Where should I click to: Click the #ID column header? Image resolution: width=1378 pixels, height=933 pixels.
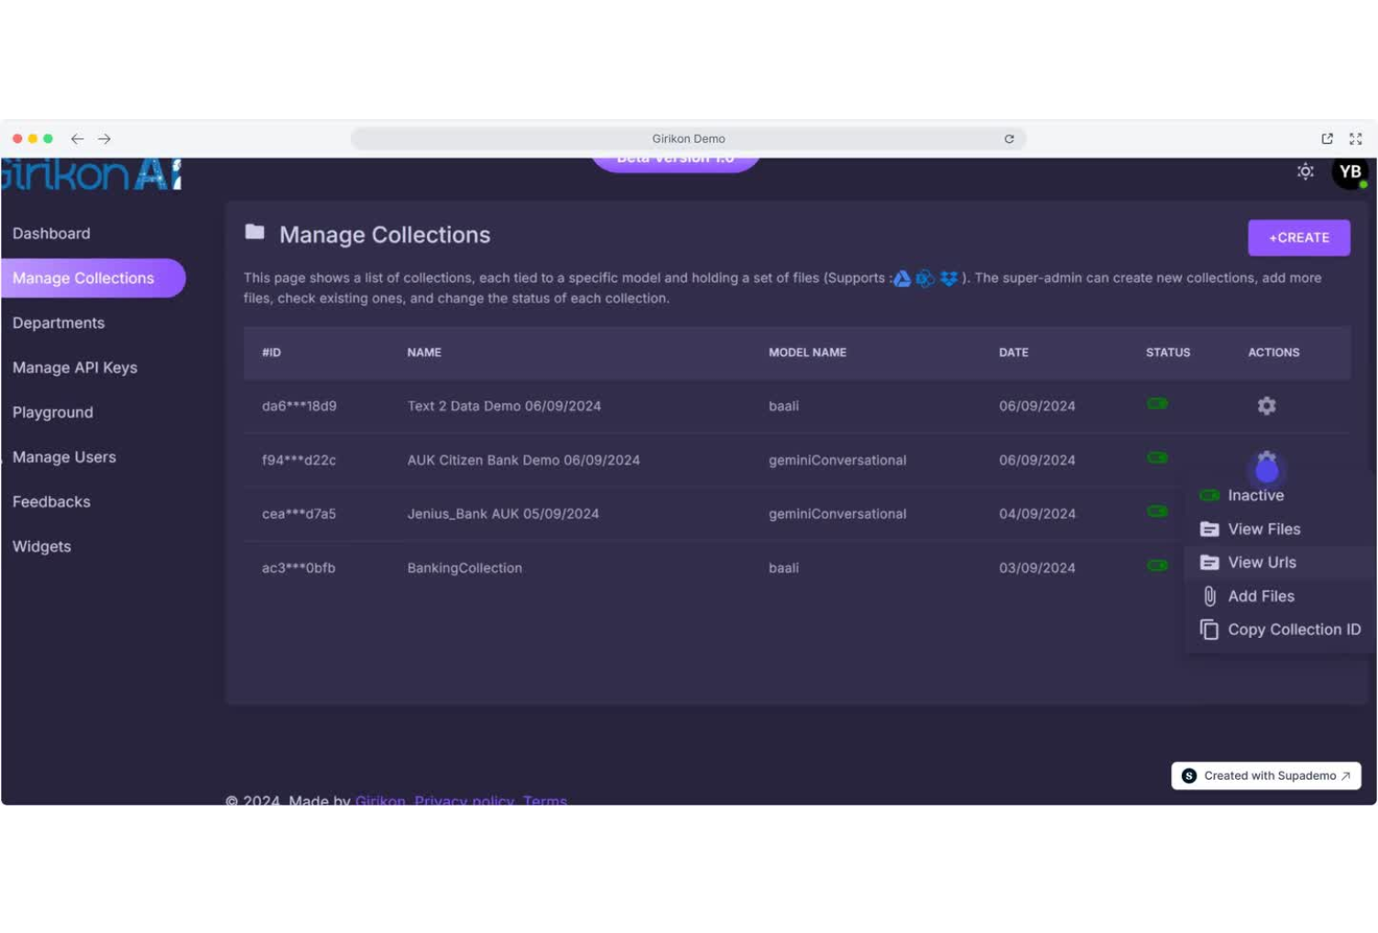pyautogui.click(x=271, y=353)
